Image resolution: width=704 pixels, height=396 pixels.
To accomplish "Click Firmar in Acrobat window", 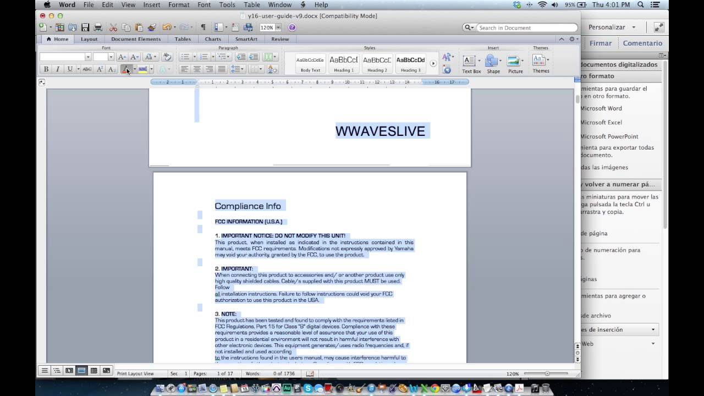I will pos(601,43).
